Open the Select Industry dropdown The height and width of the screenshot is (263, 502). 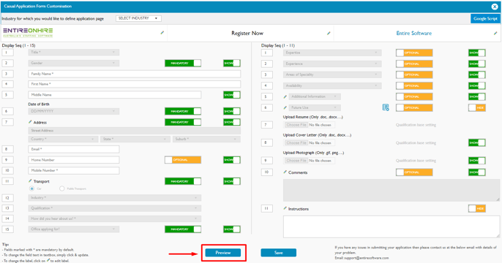tap(138, 18)
